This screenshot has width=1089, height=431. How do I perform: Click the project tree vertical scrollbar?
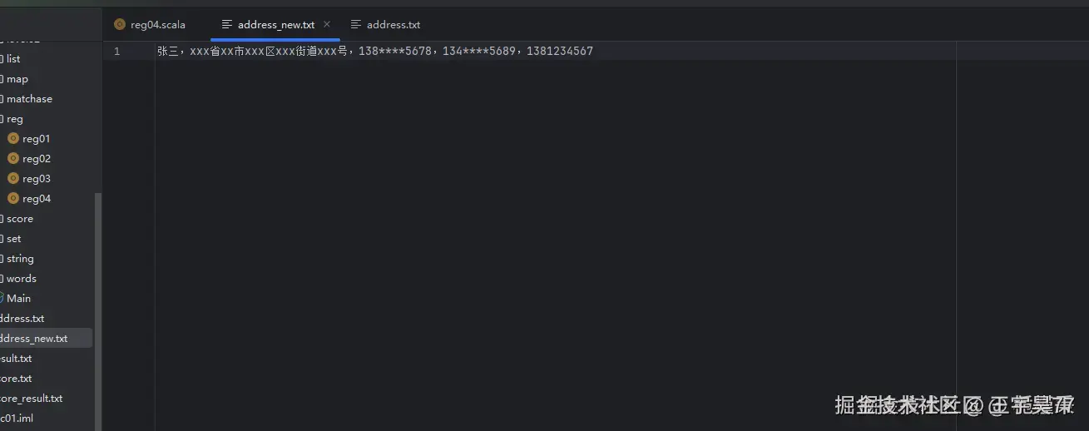98,312
